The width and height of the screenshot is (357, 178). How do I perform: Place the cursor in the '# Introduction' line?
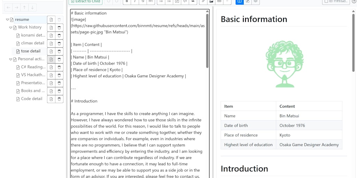point(84,101)
